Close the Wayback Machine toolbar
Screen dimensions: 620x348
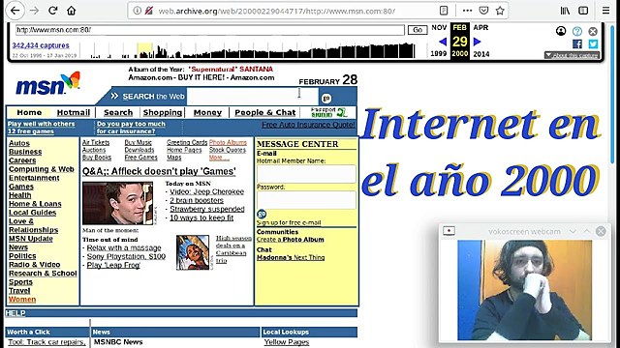pyautogui.click(x=593, y=31)
